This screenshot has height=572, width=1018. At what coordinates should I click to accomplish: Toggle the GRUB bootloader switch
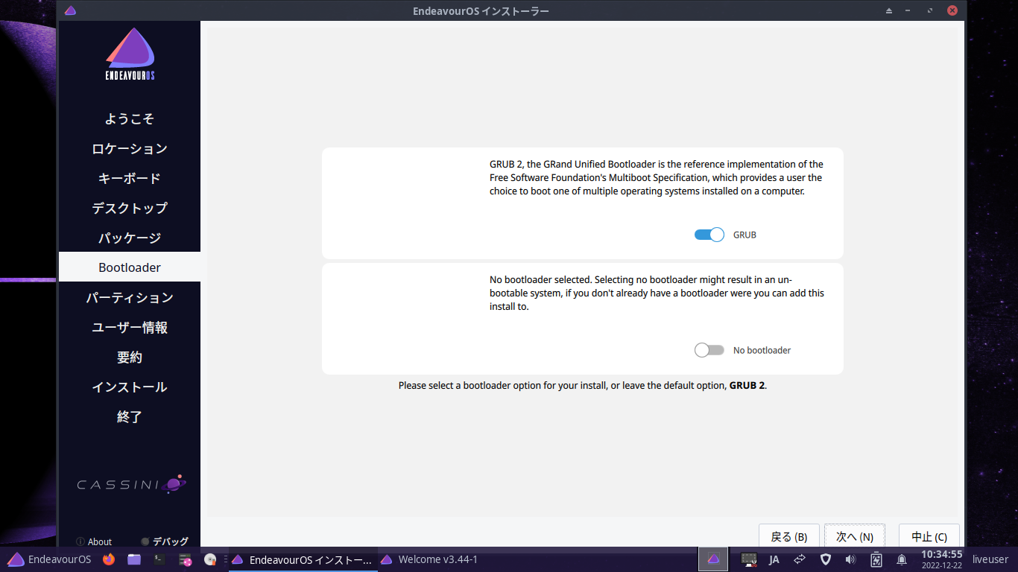[x=709, y=235]
